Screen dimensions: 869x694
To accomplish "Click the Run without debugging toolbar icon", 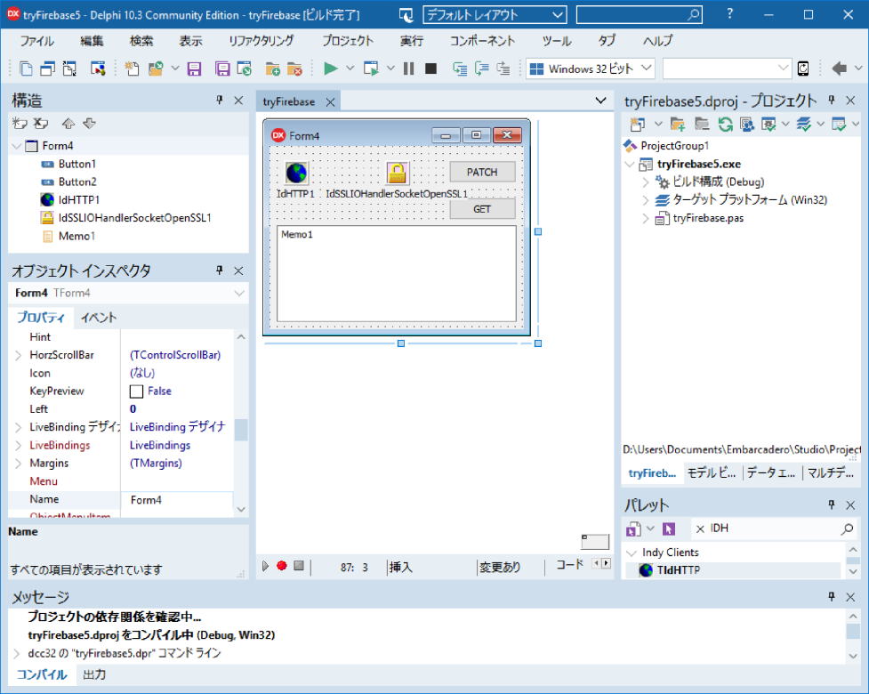I will 371,69.
